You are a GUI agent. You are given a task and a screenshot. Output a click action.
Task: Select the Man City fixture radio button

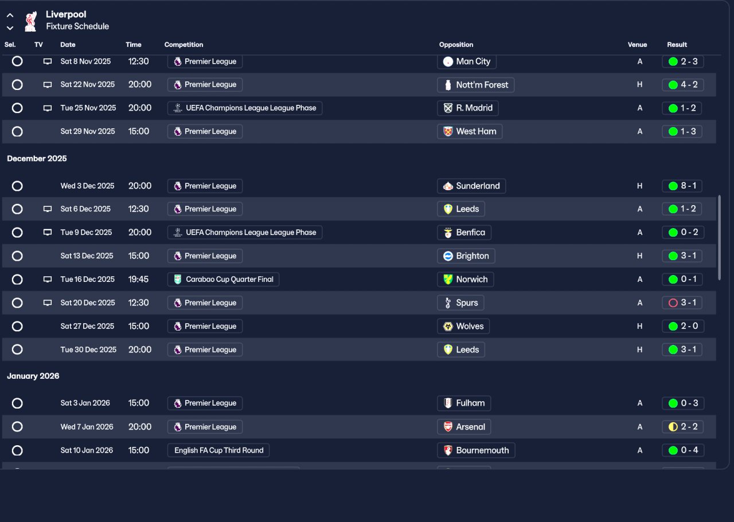coord(17,61)
